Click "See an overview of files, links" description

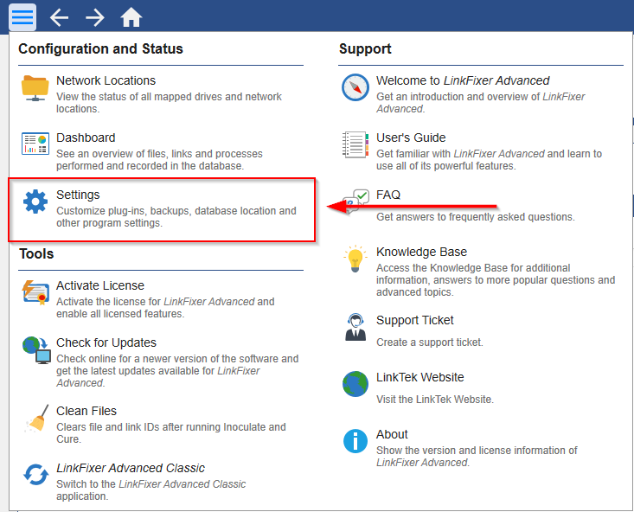coord(159,160)
